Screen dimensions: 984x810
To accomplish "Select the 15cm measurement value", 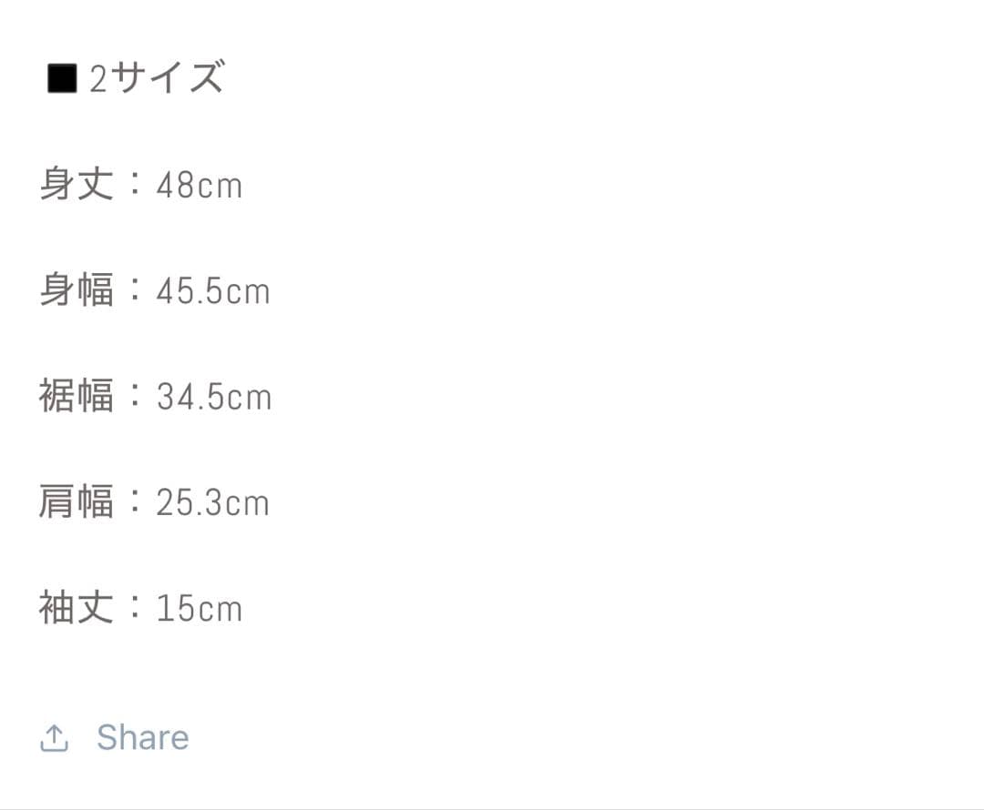I will tap(199, 608).
